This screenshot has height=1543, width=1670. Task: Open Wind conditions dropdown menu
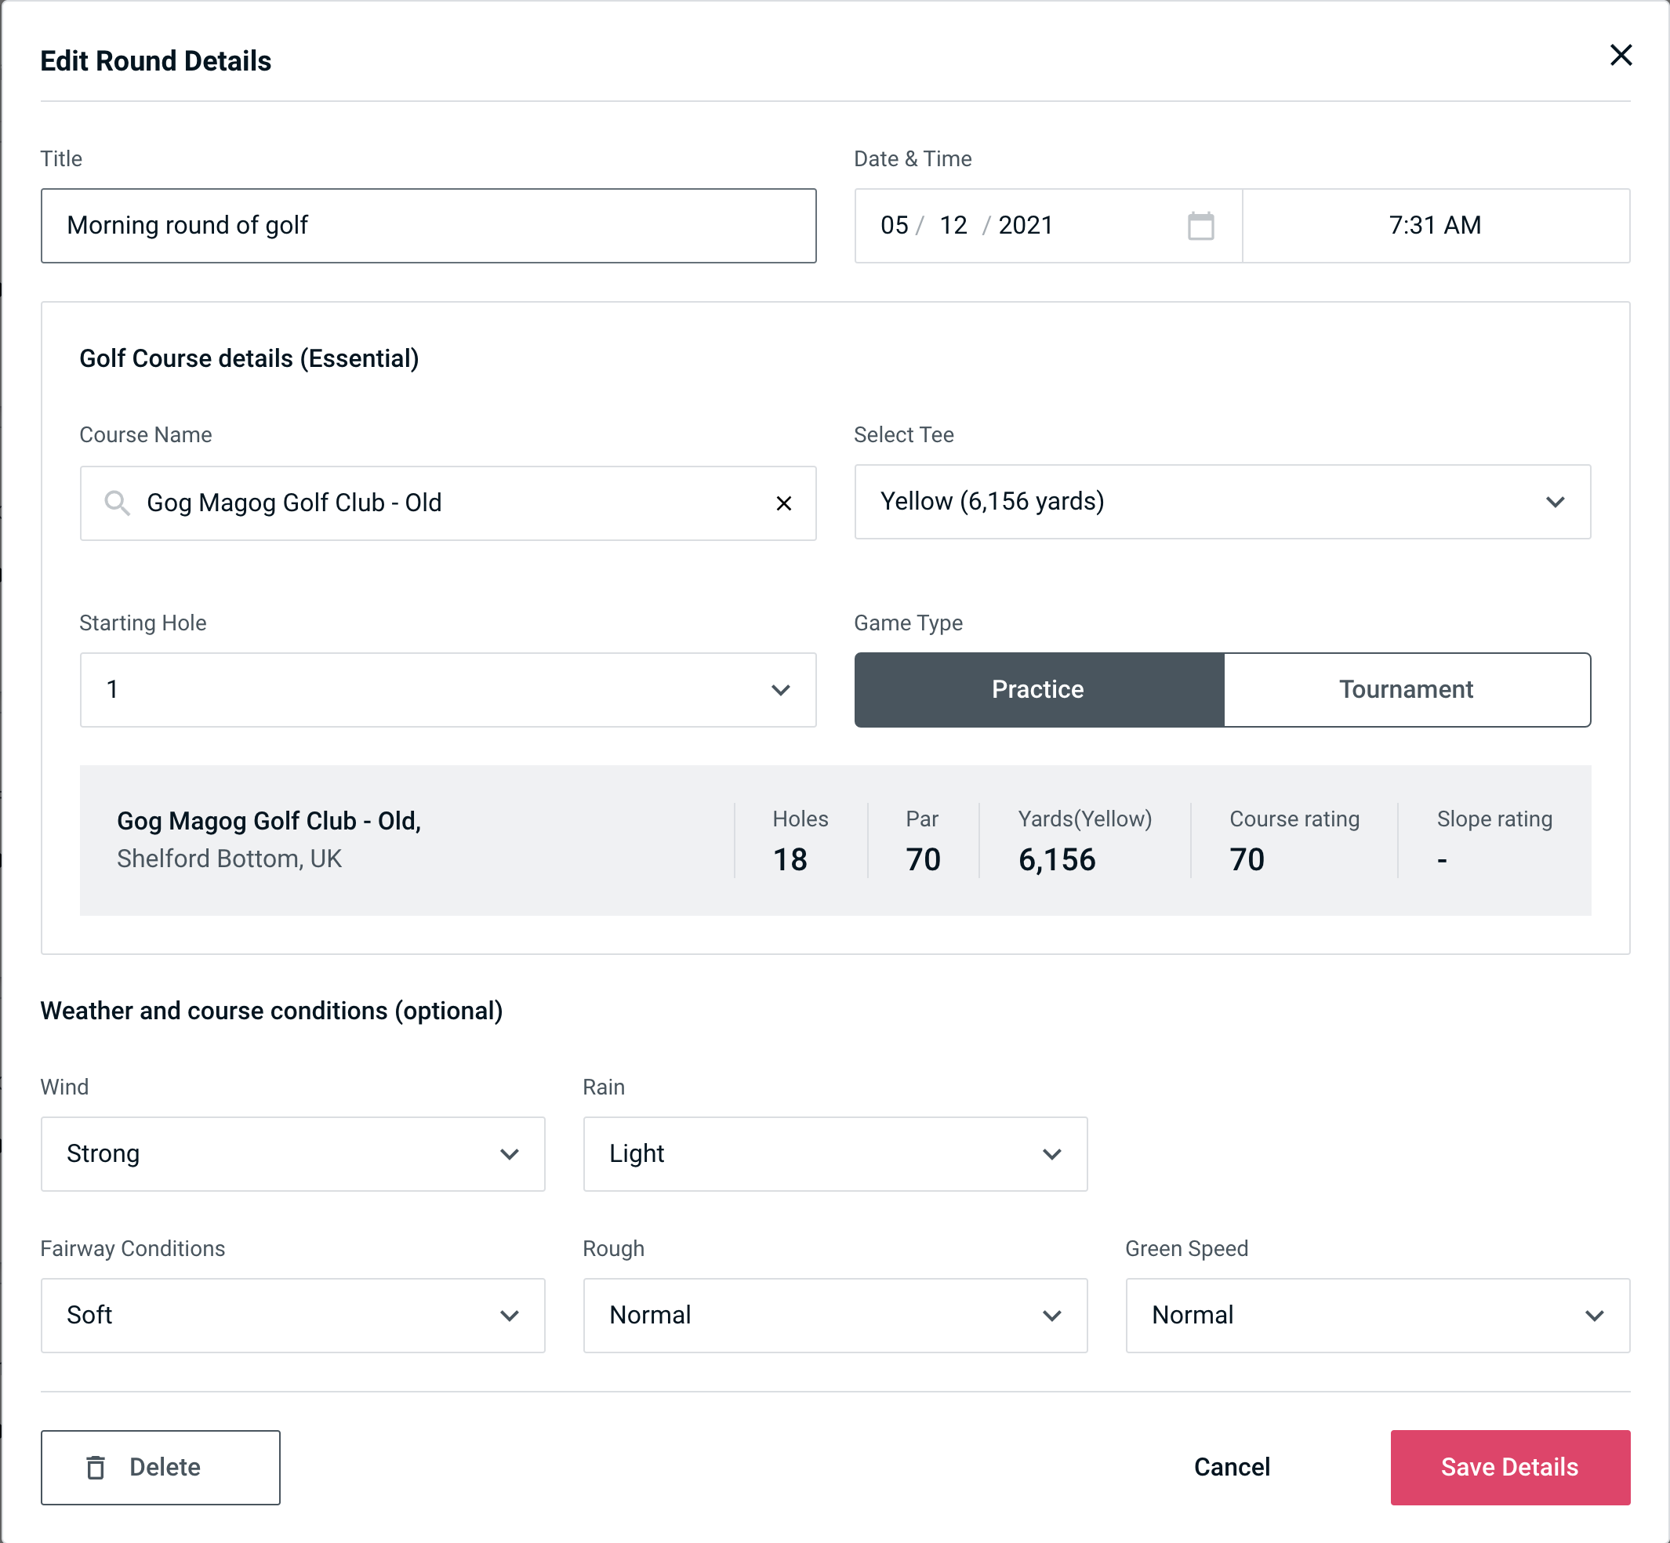tap(292, 1153)
